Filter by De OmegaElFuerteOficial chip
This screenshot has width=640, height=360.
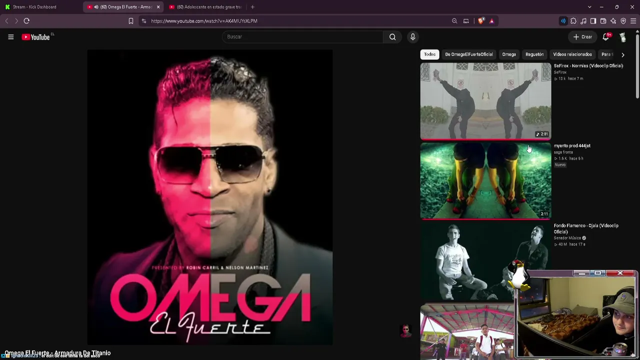tap(469, 54)
